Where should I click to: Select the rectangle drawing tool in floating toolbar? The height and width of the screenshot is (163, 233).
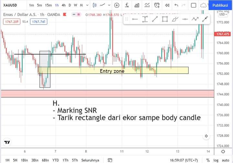click(165, 19)
